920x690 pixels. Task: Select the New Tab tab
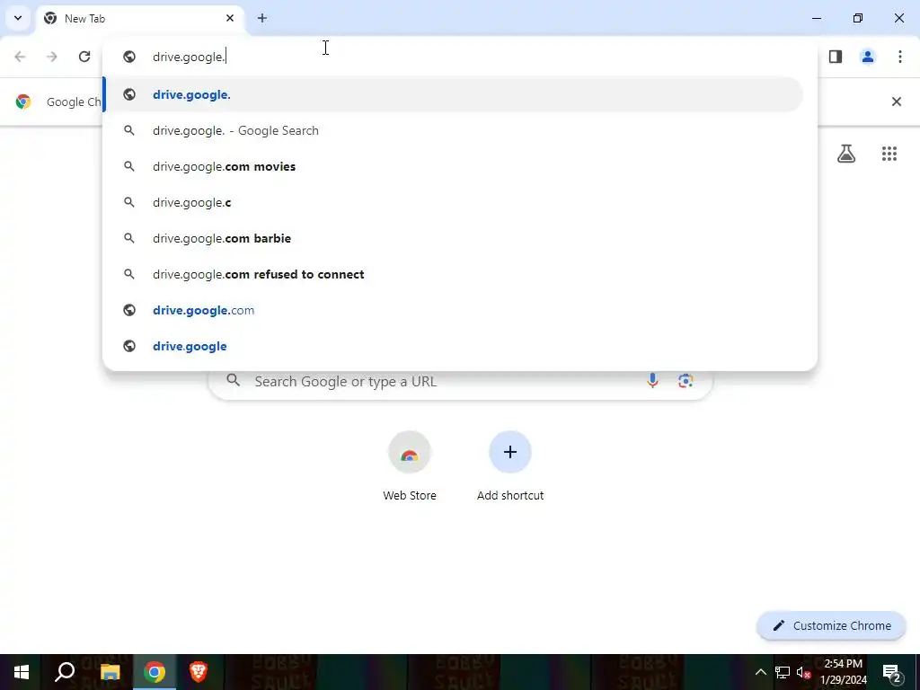pos(141,18)
